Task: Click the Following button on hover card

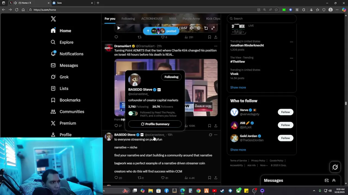Action: 171,77
